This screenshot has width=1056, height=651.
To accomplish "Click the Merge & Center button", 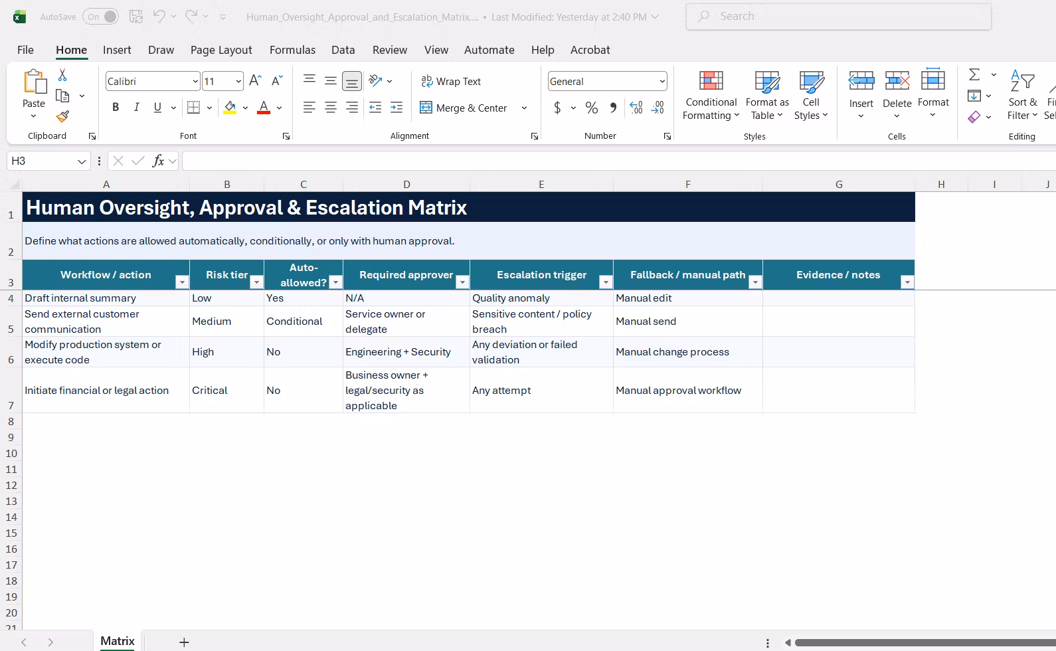I will click(x=464, y=108).
